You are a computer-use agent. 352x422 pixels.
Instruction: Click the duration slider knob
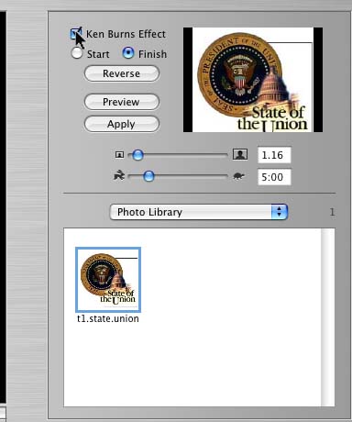click(x=148, y=176)
